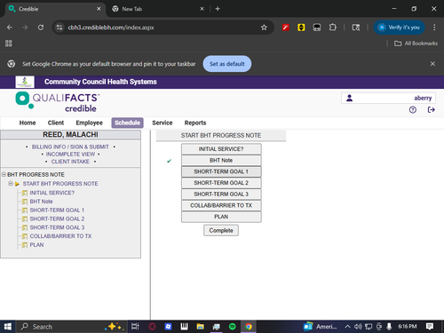Select START BHT PROGRESS NOTE in the tree
The width and height of the screenshot is (444, 333).
click(60, 184)
